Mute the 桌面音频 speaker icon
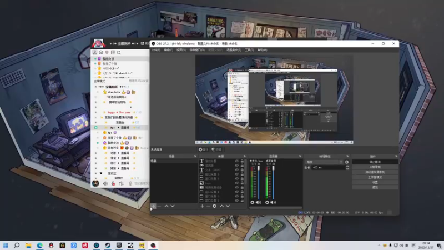Viewport: 444px width, 250px height. click(273, 202)
